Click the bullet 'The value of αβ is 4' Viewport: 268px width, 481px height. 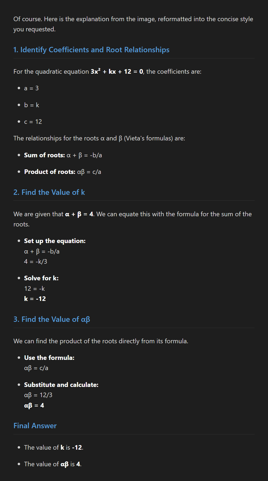(53, 464)
